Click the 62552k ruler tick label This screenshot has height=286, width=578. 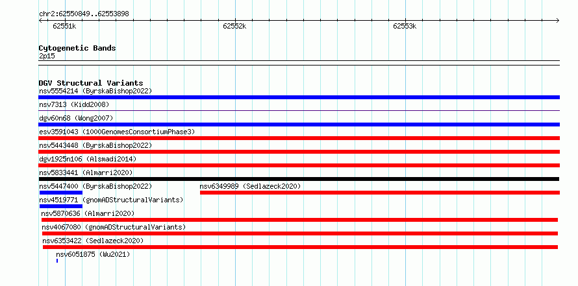pyautogui.click(x=234, y=26)
